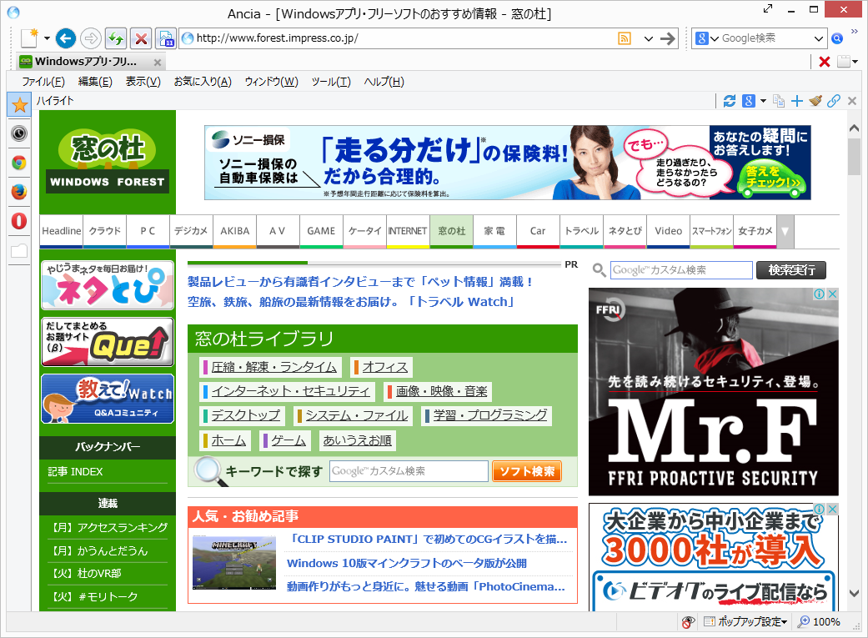Screen dimensions: 868x638
Task: Click the 100% zoom level control
Action: point(821,622)
